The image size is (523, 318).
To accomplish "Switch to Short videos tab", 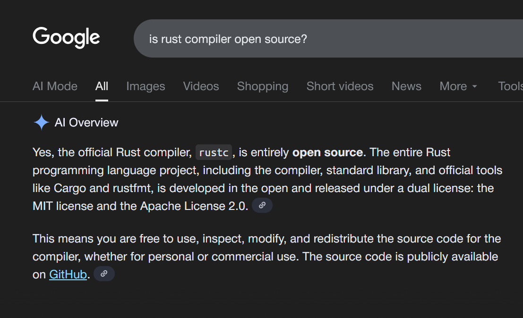I will click(340, 86).
